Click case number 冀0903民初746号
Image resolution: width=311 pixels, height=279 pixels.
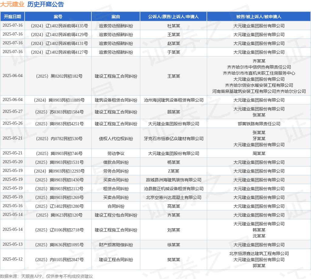tap(59, 154)
